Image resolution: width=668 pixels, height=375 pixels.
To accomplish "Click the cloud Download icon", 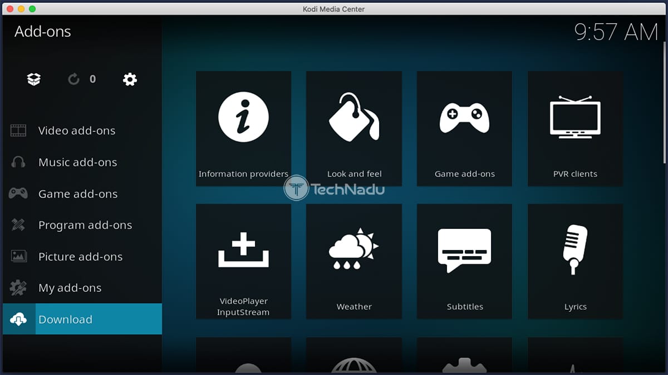I will (x=18, y=319).
